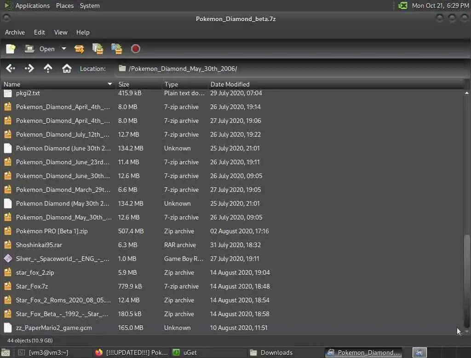Select the Star_Fox.7z archive
The image size is (471, 358).
click(233, 287)
